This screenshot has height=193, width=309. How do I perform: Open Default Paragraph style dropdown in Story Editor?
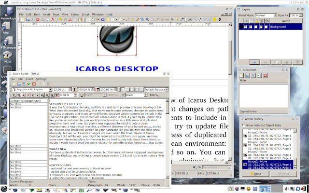(156, 90)
